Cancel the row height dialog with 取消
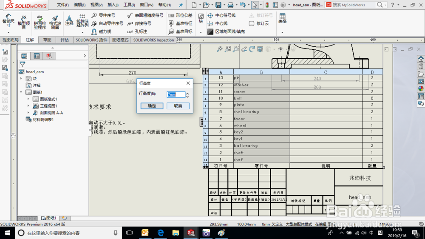 (178, 106)
